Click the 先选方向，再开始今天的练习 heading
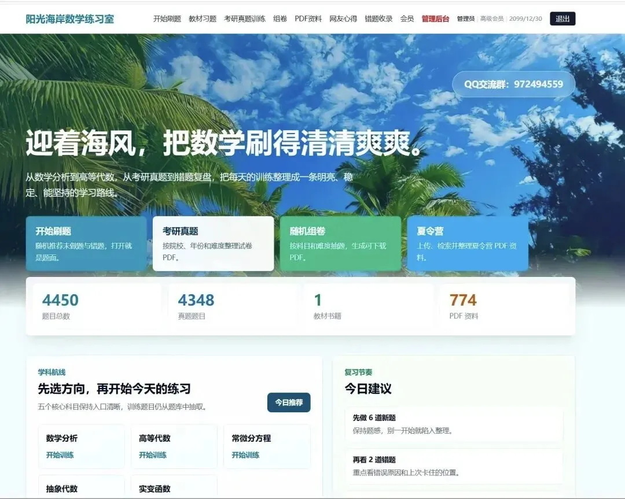 115,389
